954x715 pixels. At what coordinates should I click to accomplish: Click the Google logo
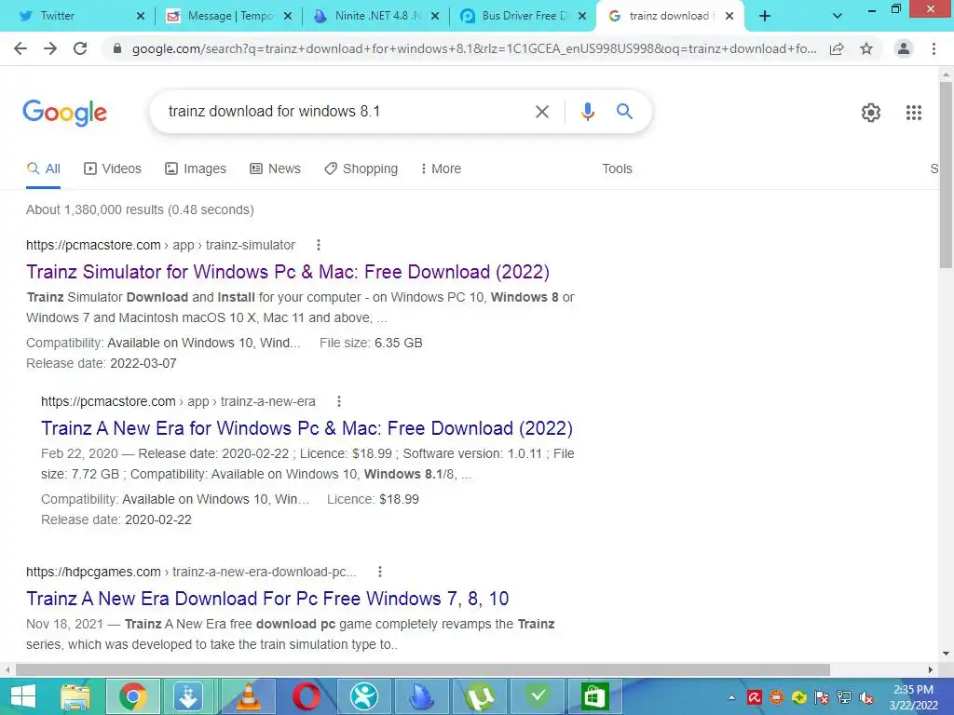click(64, 113)
